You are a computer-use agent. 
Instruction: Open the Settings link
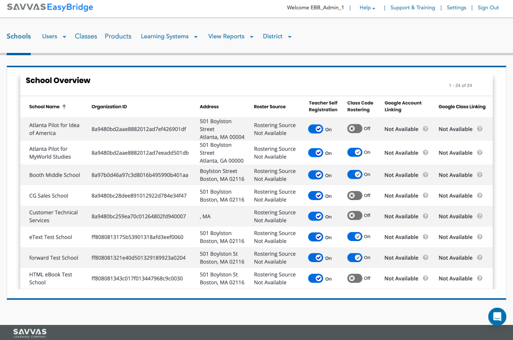coord(457,7)
